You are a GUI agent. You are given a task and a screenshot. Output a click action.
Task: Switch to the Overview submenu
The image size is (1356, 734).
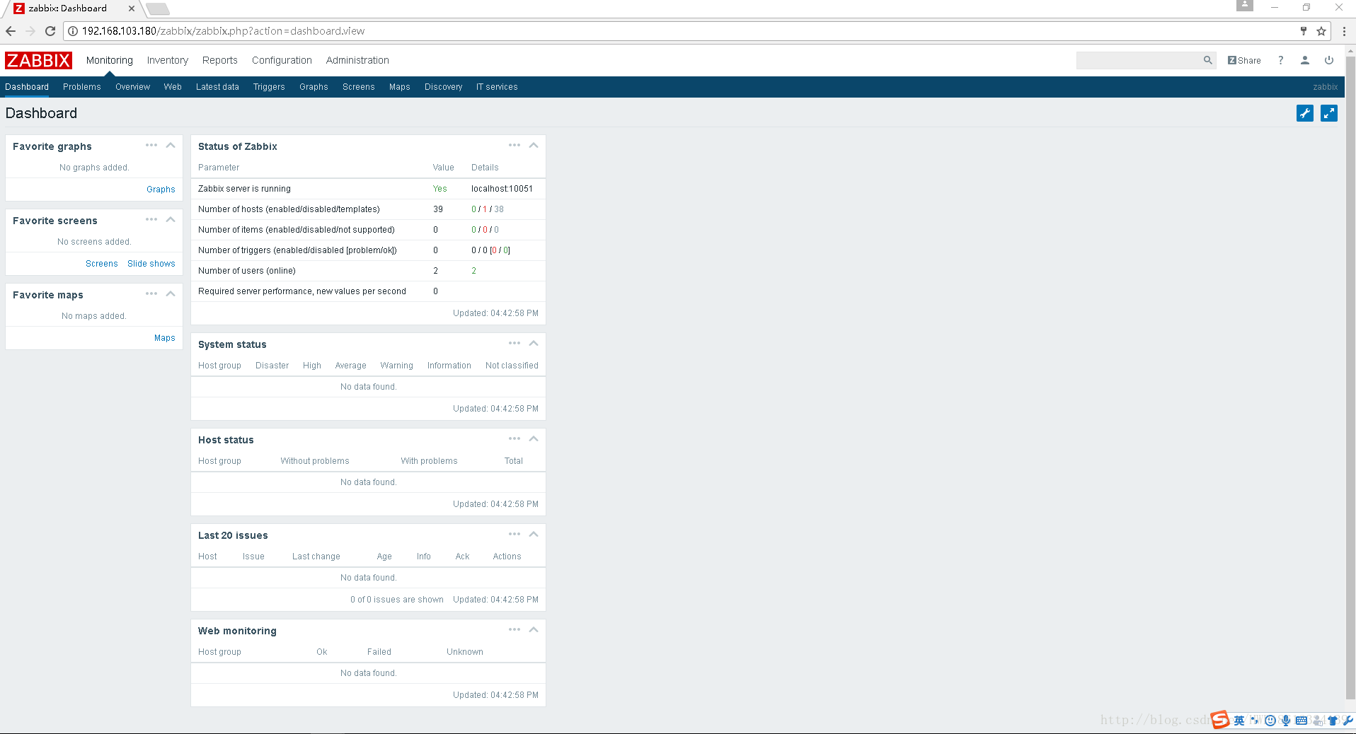click(x=133, y=87)
